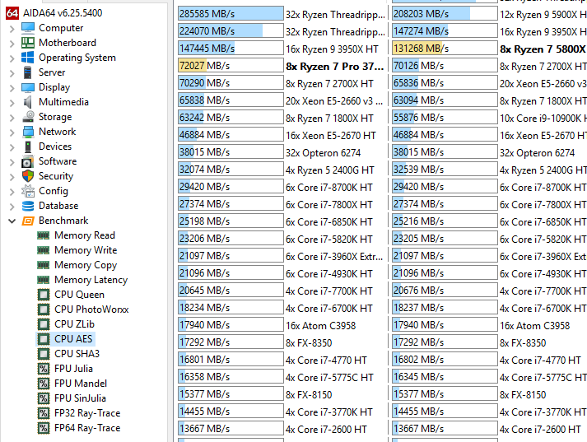Click the FPU Julia percent icon
Viewport: 587px width, 442px height.
pos(44,369)
